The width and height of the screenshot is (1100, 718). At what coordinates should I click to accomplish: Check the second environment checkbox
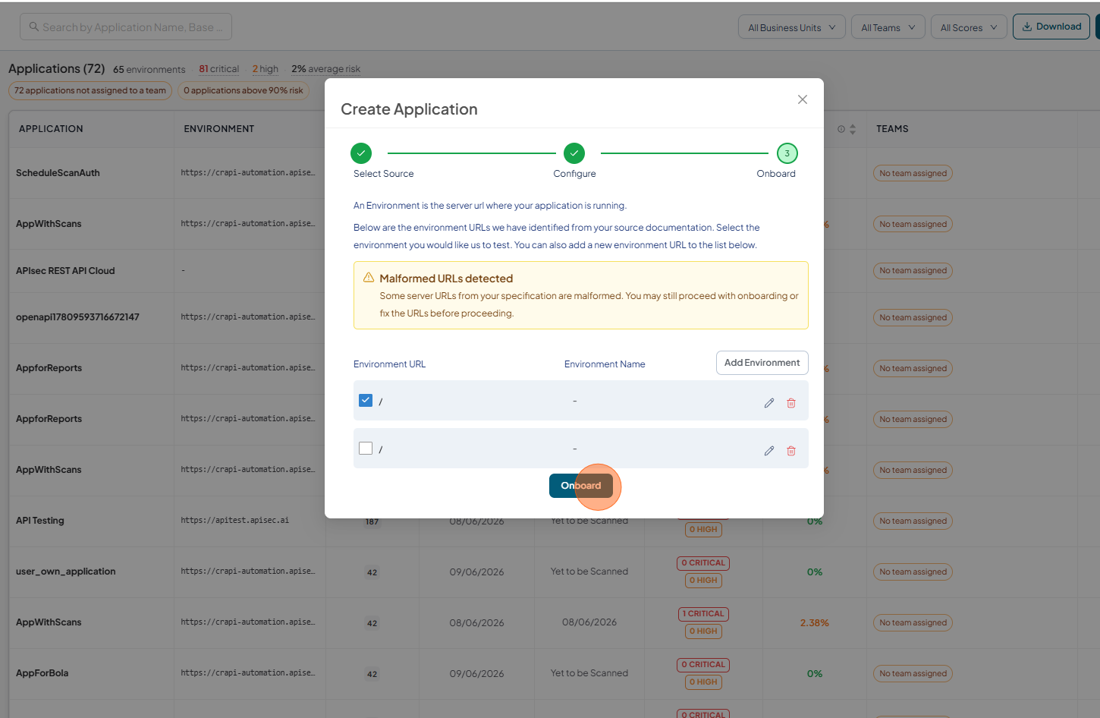click(366, 448)
